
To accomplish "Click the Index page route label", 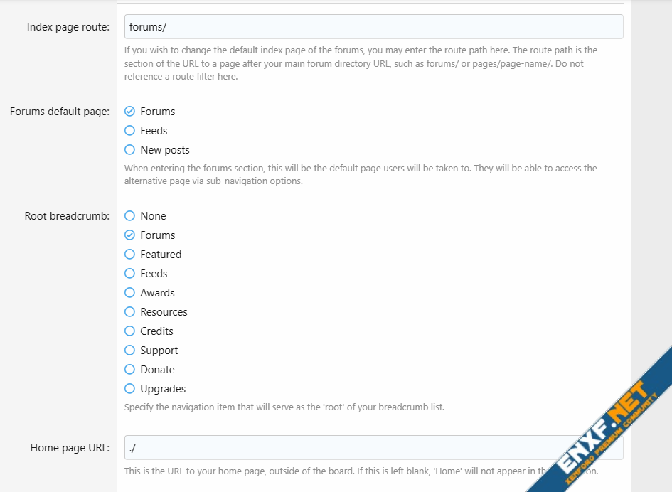I will click(68, 27).
